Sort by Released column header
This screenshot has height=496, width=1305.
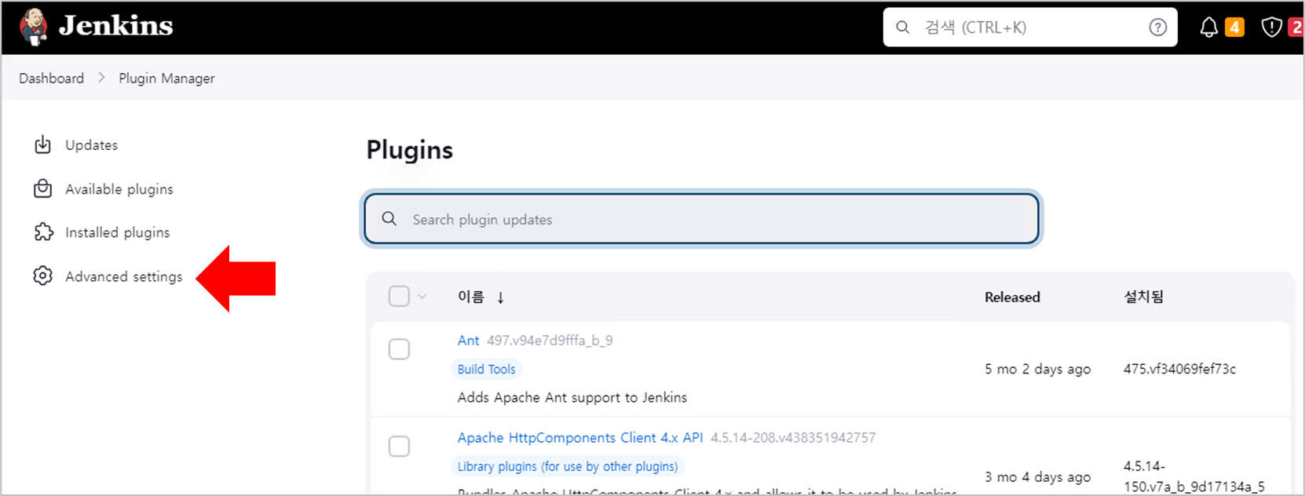[1012, 297]
